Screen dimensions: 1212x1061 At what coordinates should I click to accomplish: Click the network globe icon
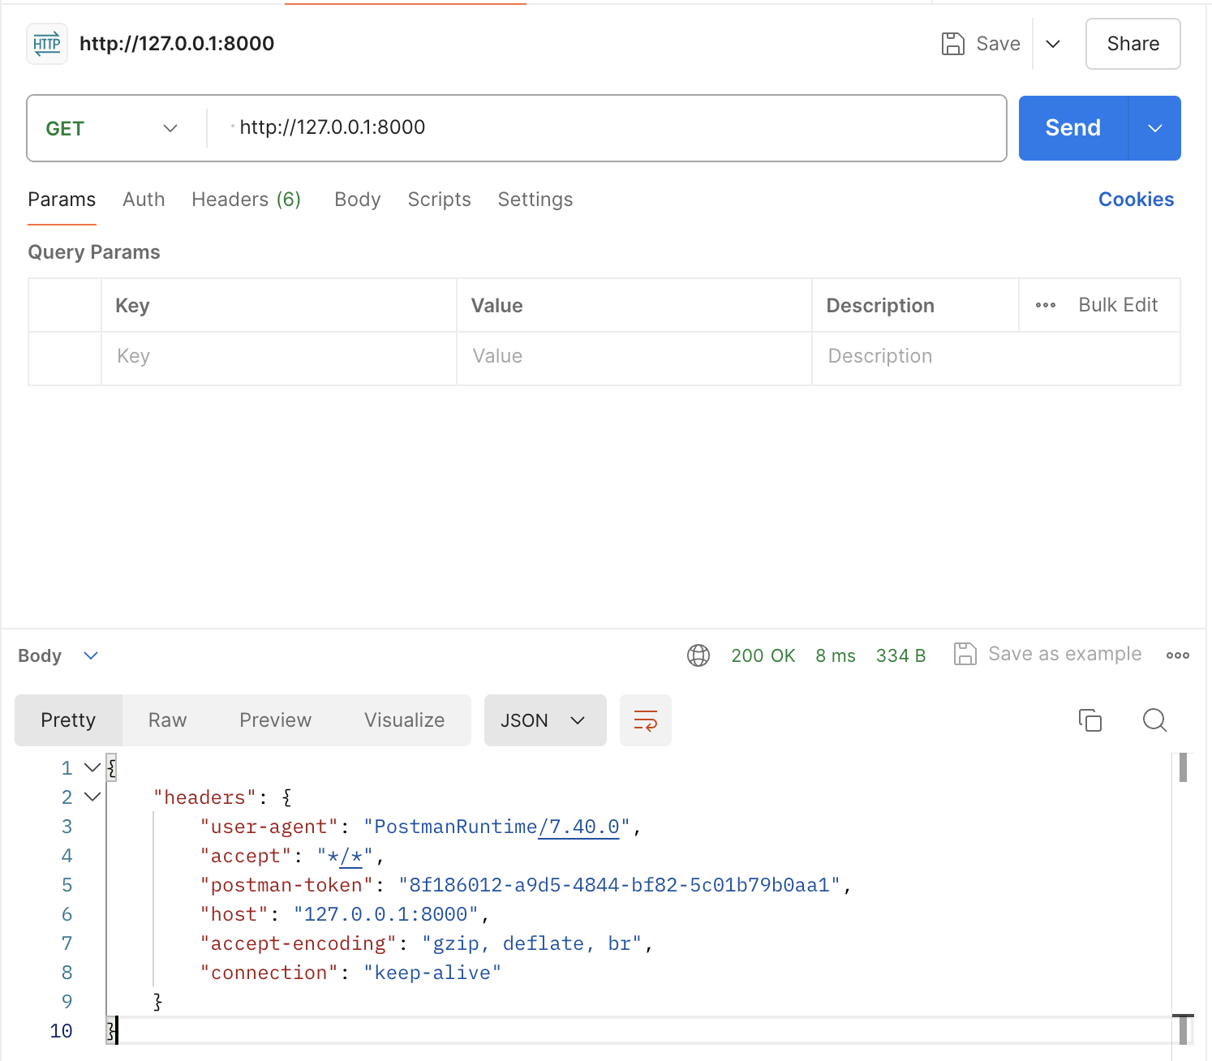point(698,655)
